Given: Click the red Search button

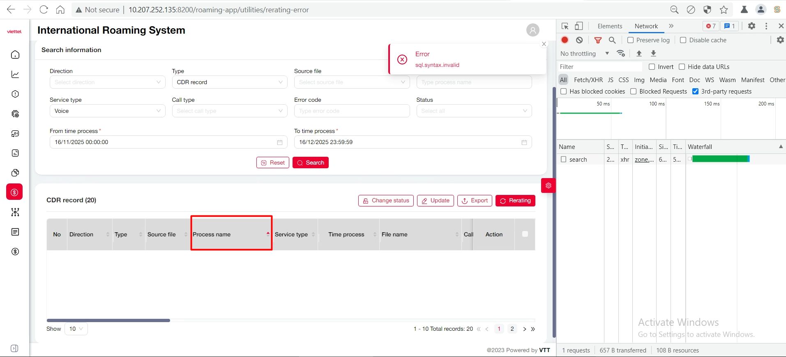Looking at the screenshot, I should pyautogui.click(x=311, y=162).
